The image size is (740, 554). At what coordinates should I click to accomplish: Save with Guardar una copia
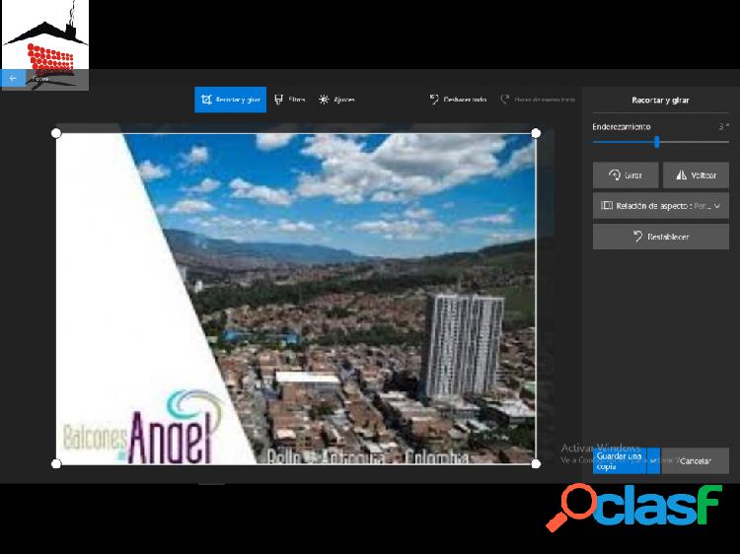point(620,460)
